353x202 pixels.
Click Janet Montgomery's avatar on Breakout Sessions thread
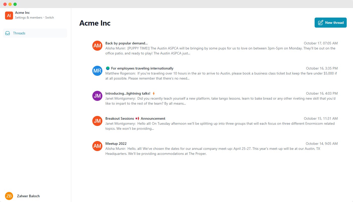pos(97,121)
